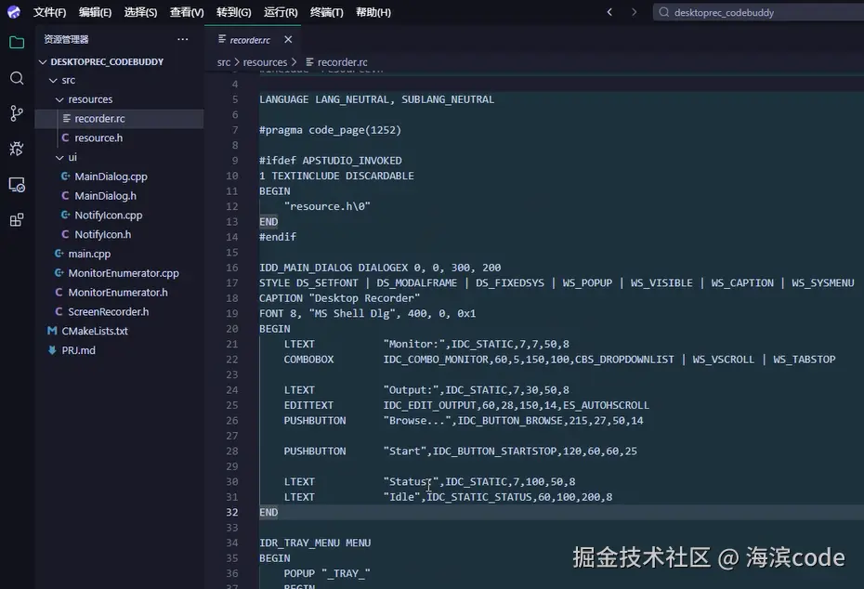
Task: Click the FONT 8, "MS Shell Dlg" line
Action: coord(368,313)
